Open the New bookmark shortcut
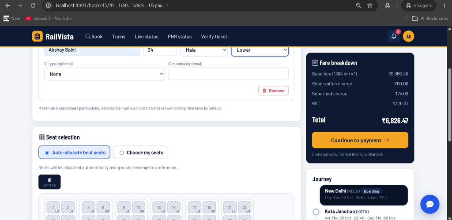The width and height of the screenshot is (452, 220). [x=12, y=19]
